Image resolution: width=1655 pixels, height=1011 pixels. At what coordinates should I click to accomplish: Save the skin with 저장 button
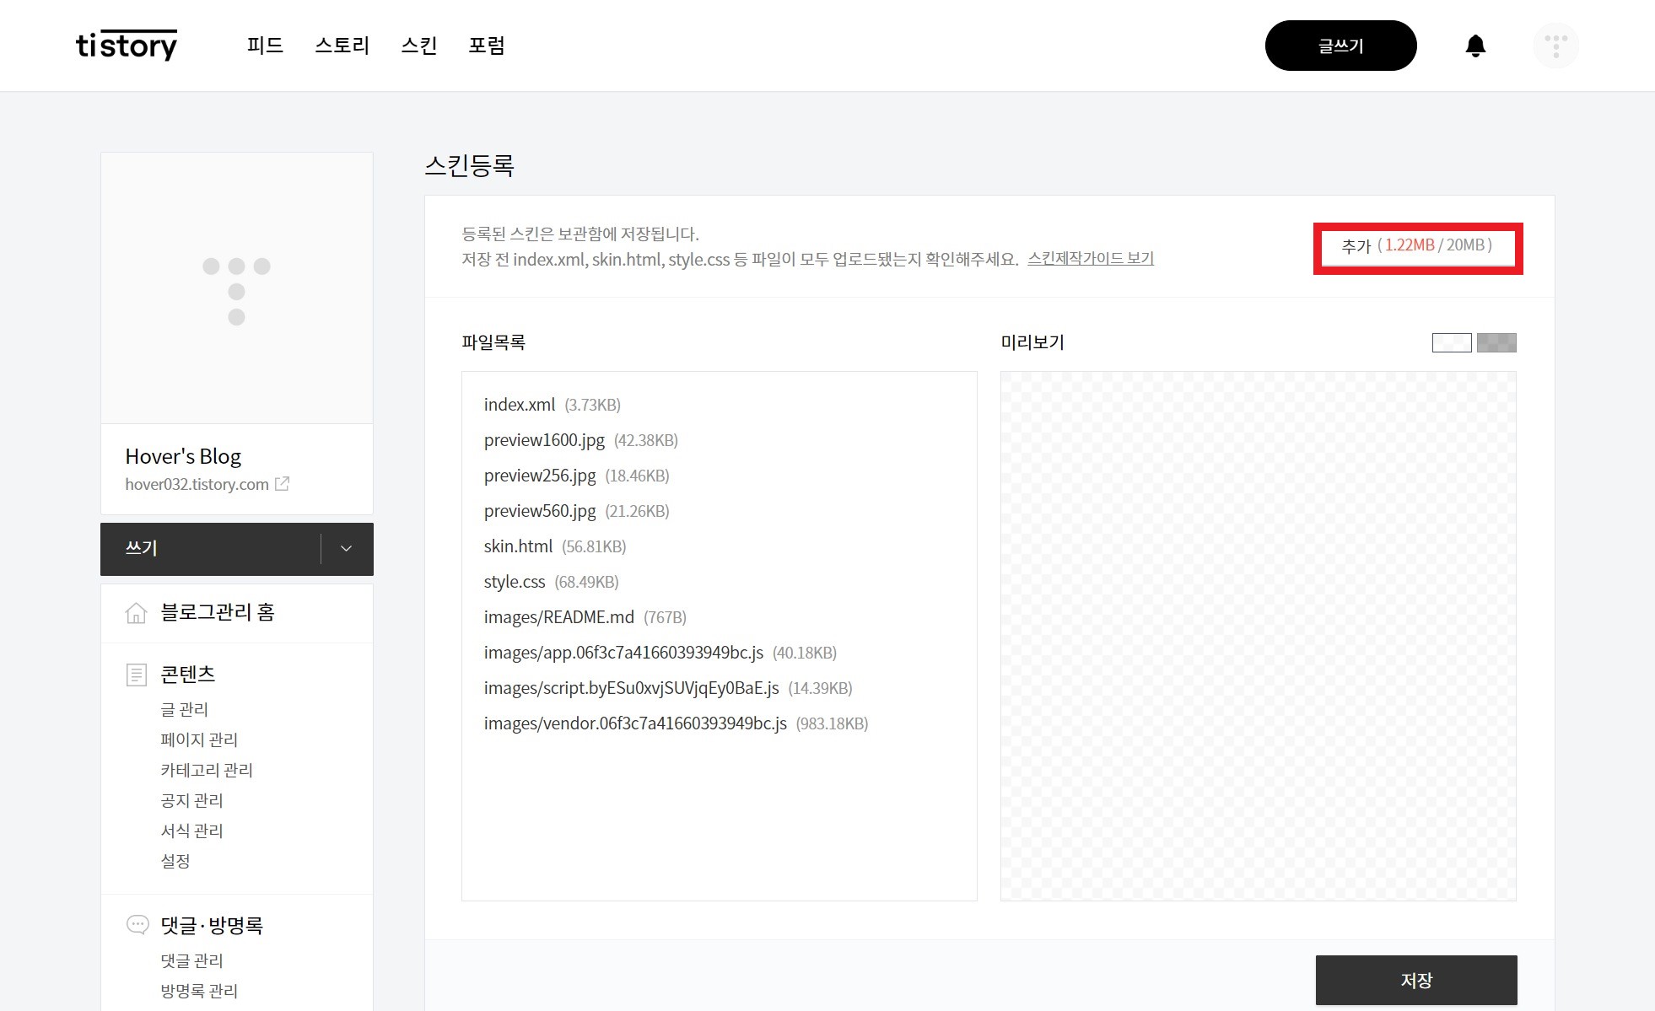pyautogui.click(x=1416, y=980)
